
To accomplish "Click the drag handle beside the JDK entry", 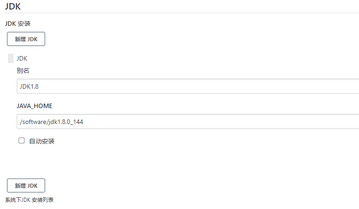I will 10,58.
